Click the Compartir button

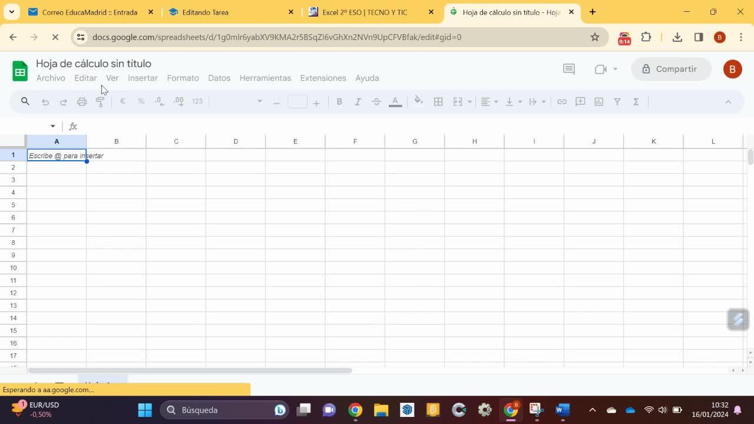point(669,69)
